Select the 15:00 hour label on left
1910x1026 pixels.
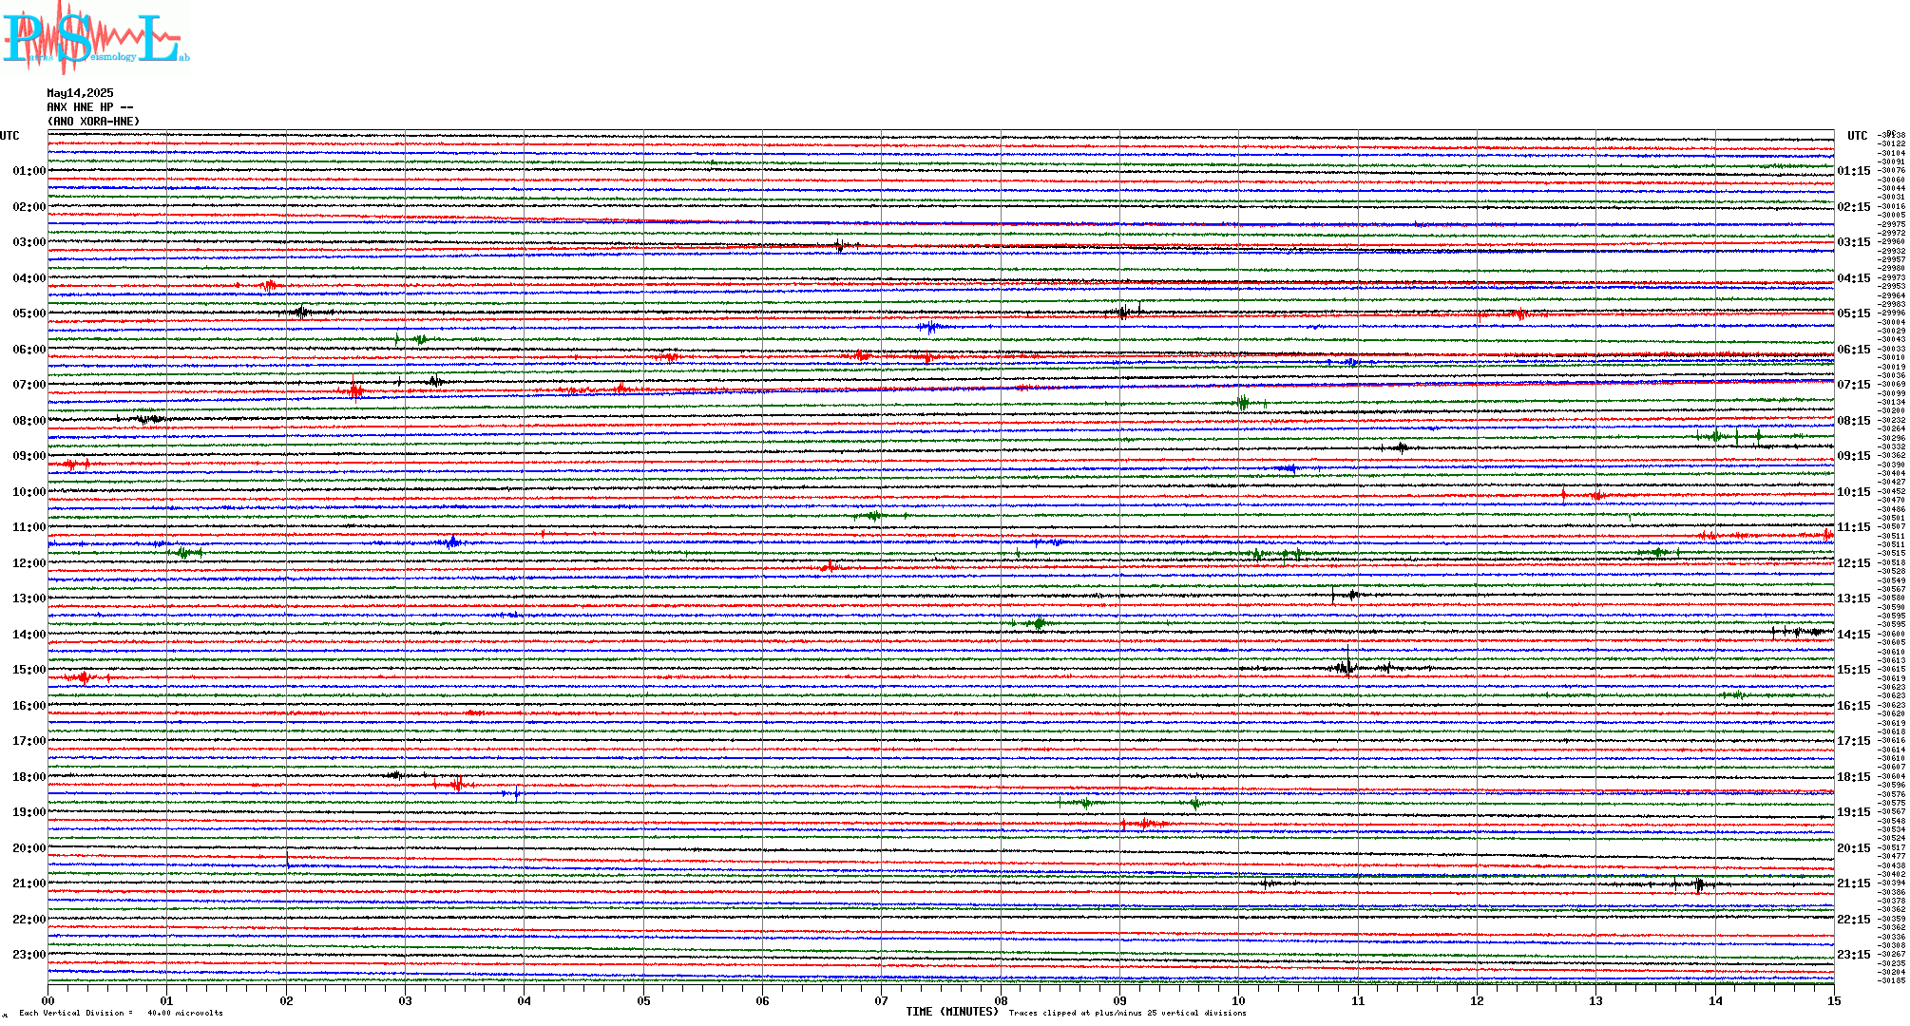coord(29,670)
